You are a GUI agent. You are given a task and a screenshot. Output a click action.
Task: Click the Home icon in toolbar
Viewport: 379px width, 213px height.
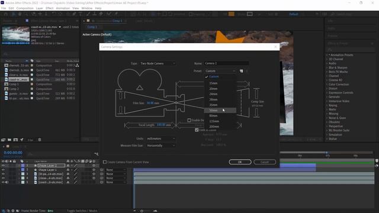pos(6,14)
